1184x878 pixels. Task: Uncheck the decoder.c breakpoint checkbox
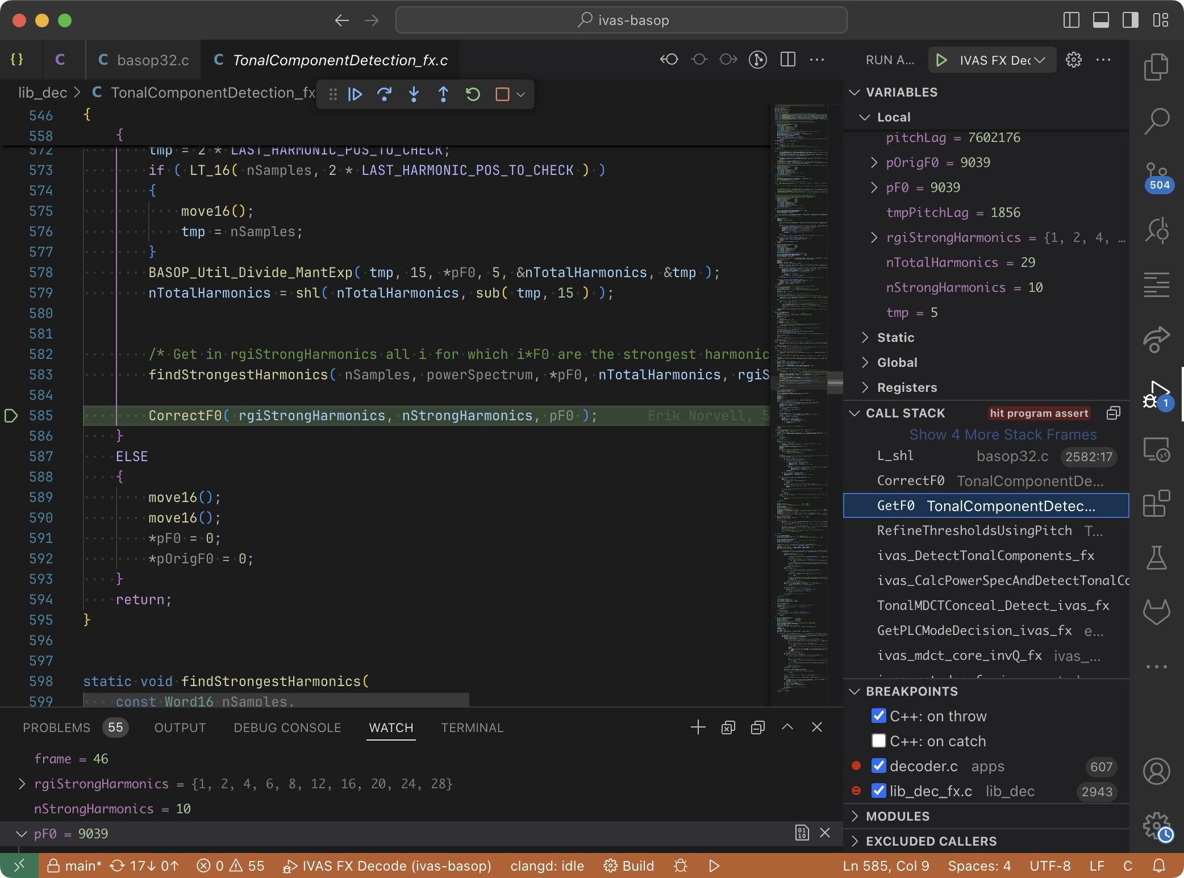click(878, 766)
